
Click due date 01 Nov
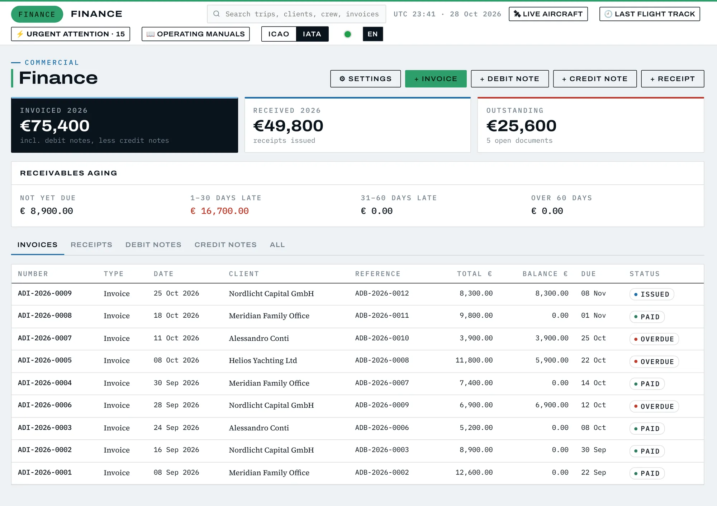pyautogui.click(x=593, y=316)
